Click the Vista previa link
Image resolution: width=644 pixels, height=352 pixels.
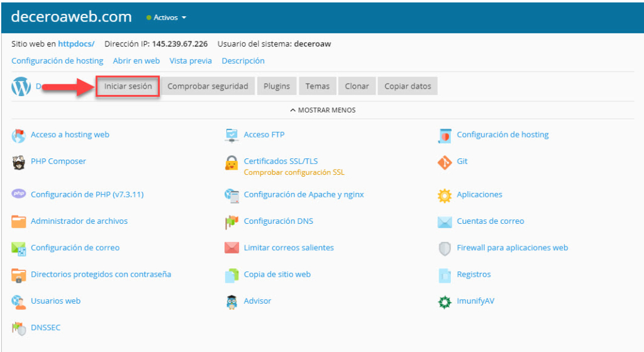[191, 61]
